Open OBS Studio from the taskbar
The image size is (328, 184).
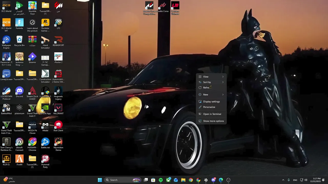click(x=228, y=180)
